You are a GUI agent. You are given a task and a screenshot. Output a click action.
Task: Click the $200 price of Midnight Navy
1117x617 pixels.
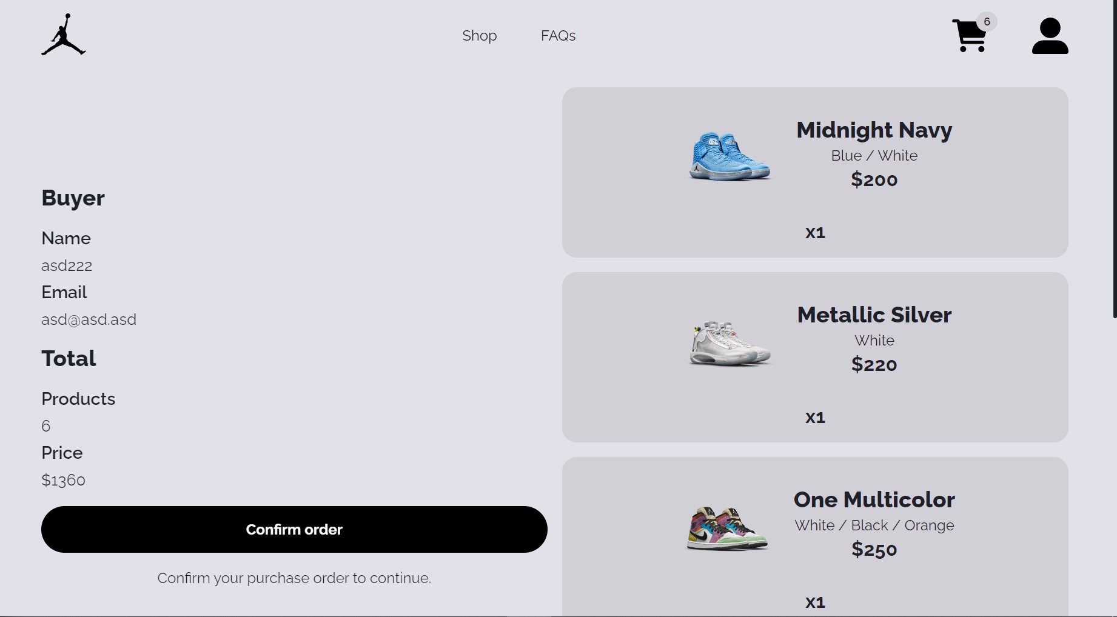[x=874, y=179]
